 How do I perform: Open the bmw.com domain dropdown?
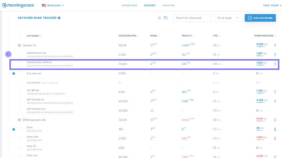(53, 5)
